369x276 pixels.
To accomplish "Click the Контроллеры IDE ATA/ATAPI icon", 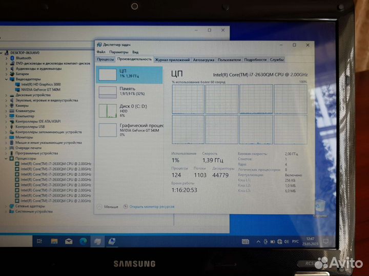I will (12, 121).
